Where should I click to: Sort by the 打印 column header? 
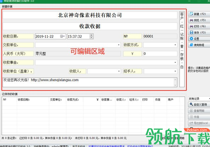[x=147, y=99]
